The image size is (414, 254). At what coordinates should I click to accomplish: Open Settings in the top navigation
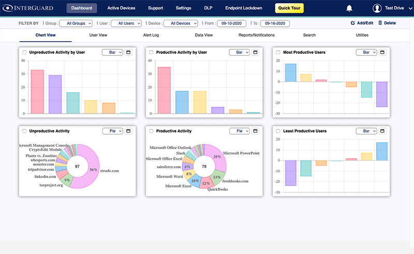point(184,8)
